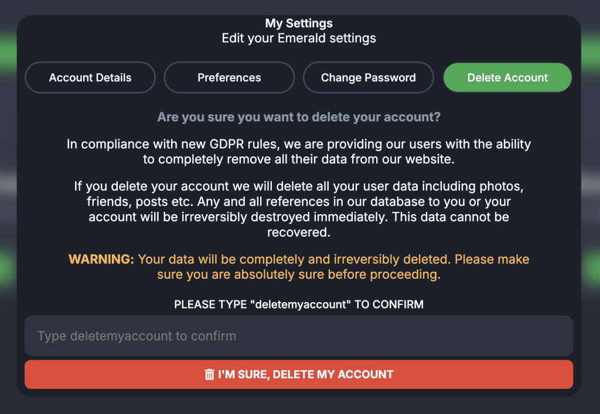
Task: Click the bold orange 'WARNING:' label
Action: pos(101,259)
